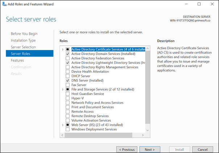Check the Hyper-V checkbox
Viewport: 219px width, 153px height.
coord(67,98)
